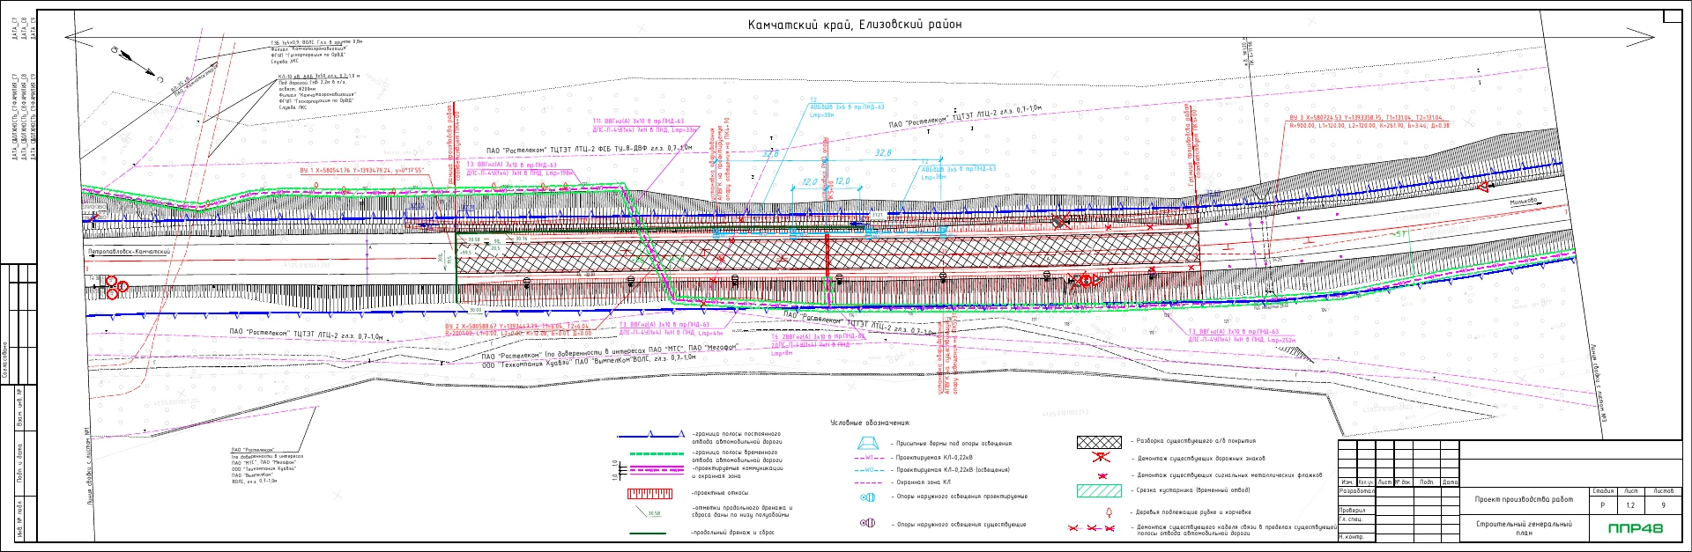Click the magenta 'Т11. ВВГнг(А)' cable annotation

(x=646, y=126)
